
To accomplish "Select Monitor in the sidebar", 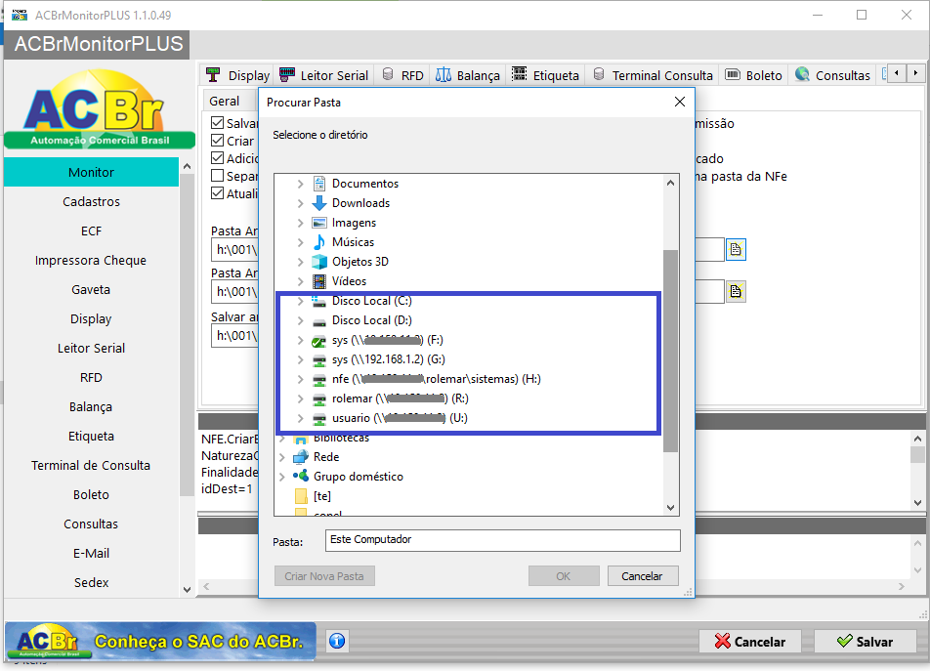I will tap(92, 172).
